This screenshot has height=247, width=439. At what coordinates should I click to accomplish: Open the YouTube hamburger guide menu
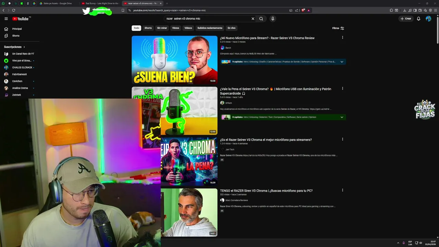(x=6, y=19)
